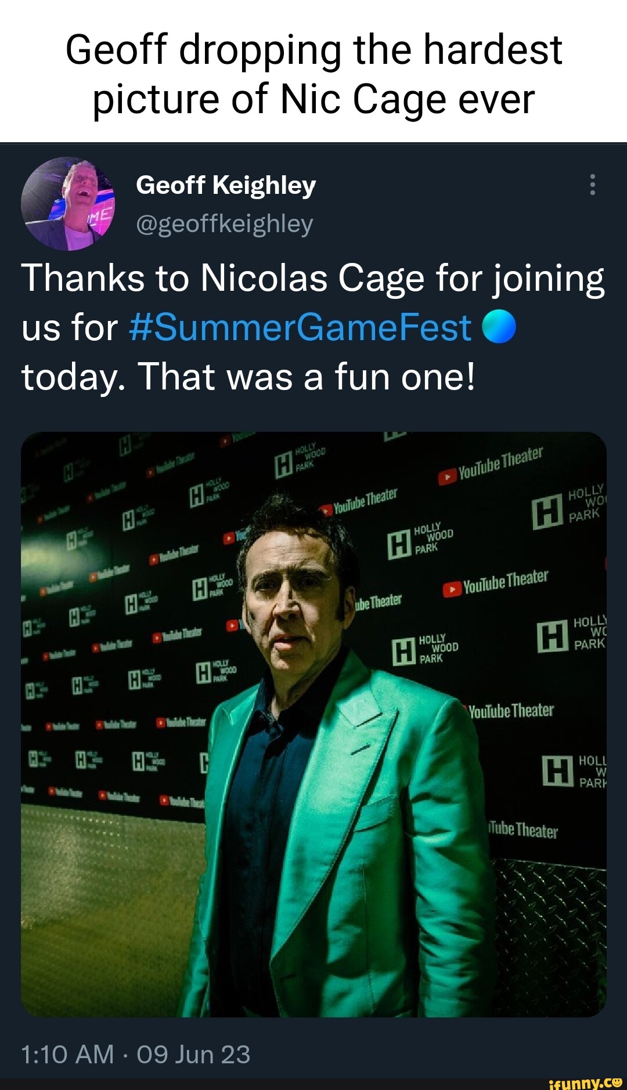627x1090 pixels.
Task: Click the 1:10 AM tweet time
Action: [x=67, y=1054]
